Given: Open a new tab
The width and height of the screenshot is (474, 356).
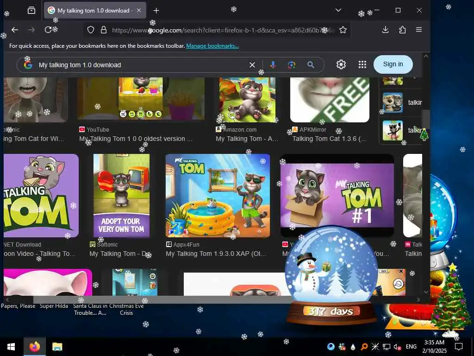Looking at the screenshot, I should click(156, 11).
